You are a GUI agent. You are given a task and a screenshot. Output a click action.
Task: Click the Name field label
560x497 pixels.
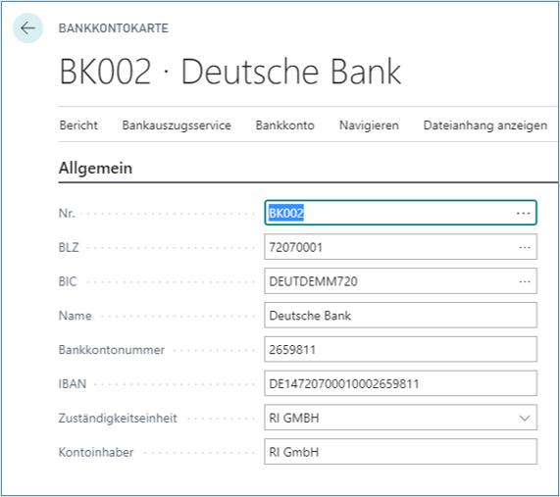point(75,316)
